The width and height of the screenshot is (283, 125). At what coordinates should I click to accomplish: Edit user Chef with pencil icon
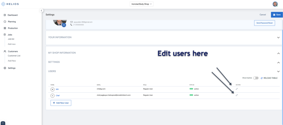tap(237, 95)
